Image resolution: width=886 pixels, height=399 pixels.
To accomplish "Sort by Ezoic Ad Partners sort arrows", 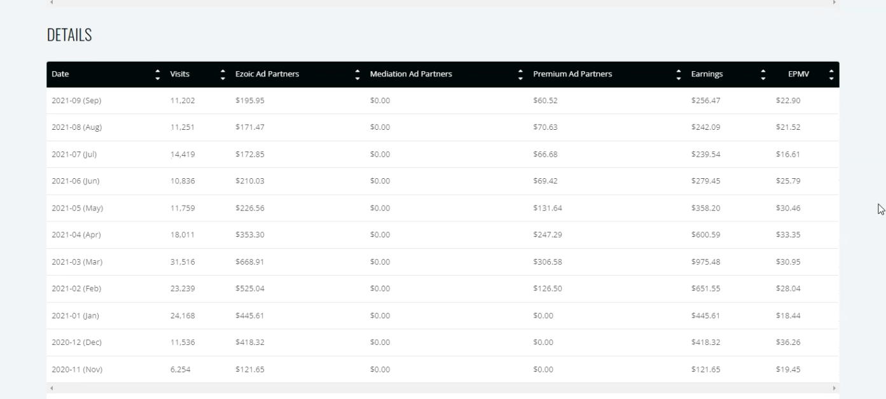I will (x=357, y=74).
